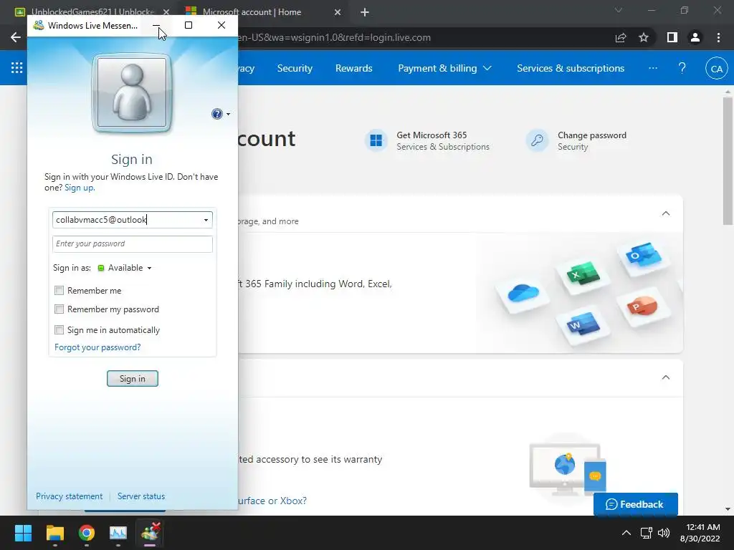The image size is (734, 550).
Task: Click Forgot your password link
Action: (97, 347)
